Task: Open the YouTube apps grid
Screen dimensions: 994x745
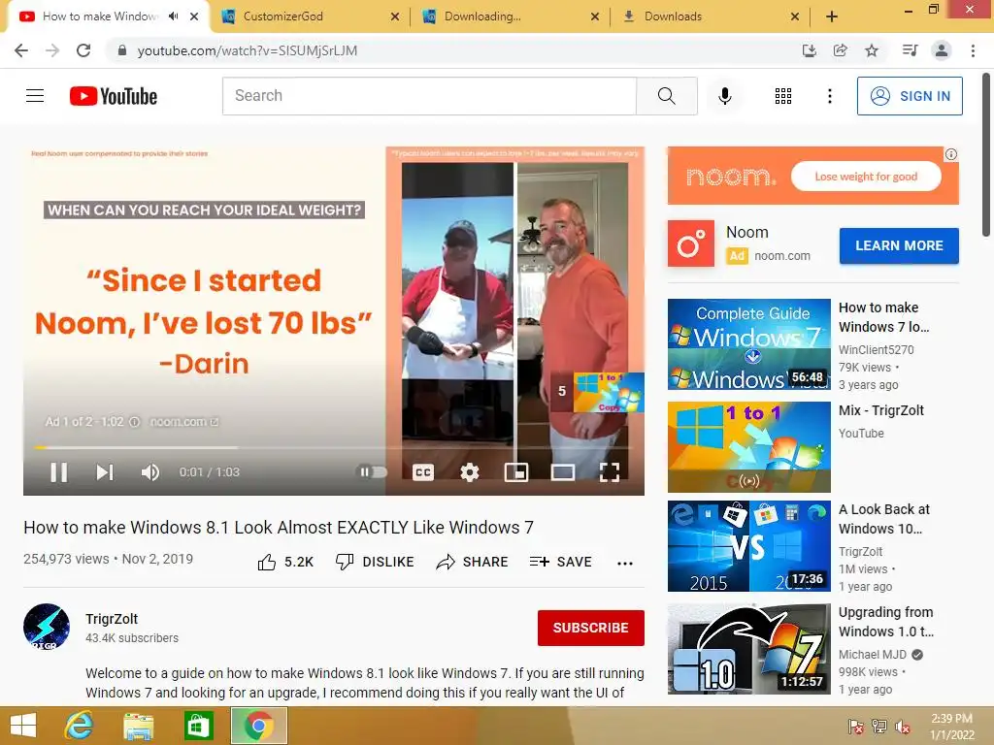Action: tap(783, 96)
